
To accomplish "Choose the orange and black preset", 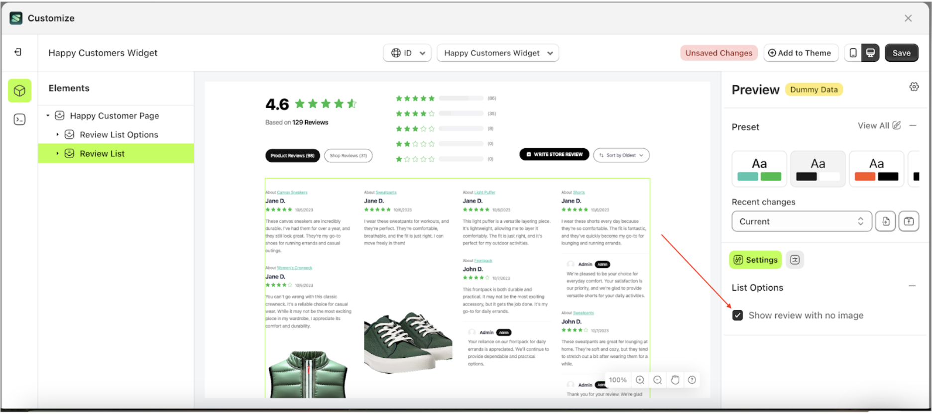I will pyautogui.click(x=876, y=169).
